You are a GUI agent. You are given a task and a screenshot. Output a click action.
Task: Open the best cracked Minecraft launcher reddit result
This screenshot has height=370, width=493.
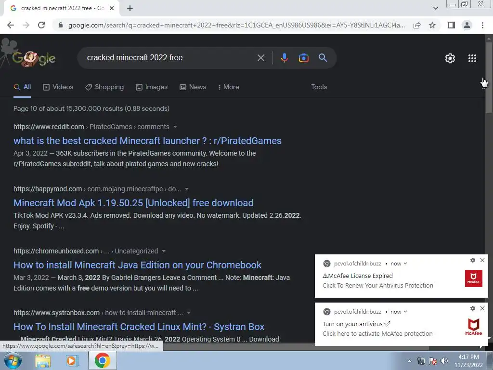[x=147, y=141]
